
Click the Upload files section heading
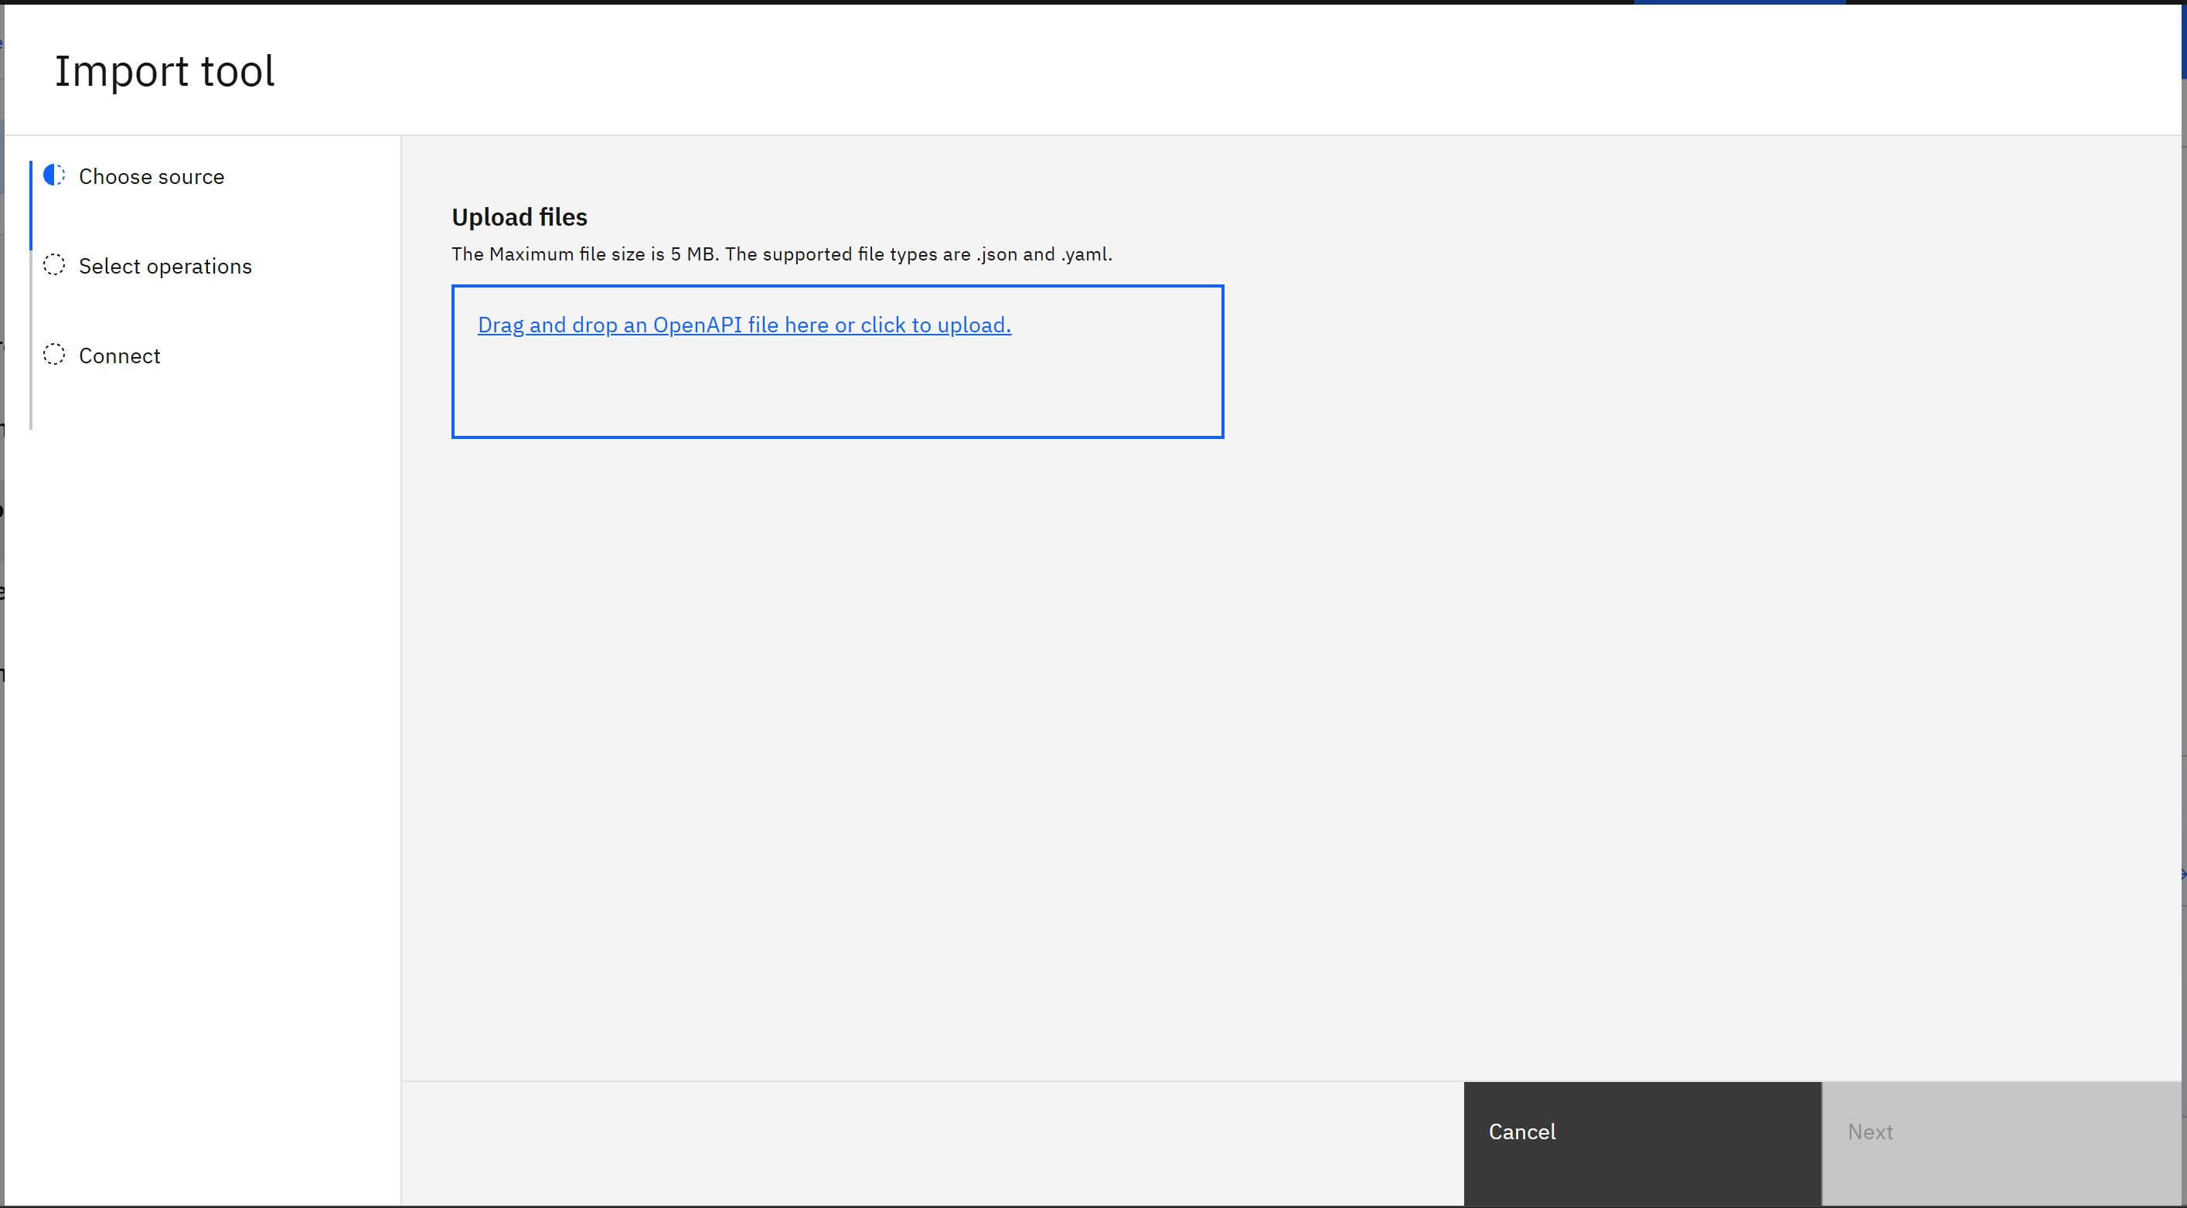(x=519, y=216)
